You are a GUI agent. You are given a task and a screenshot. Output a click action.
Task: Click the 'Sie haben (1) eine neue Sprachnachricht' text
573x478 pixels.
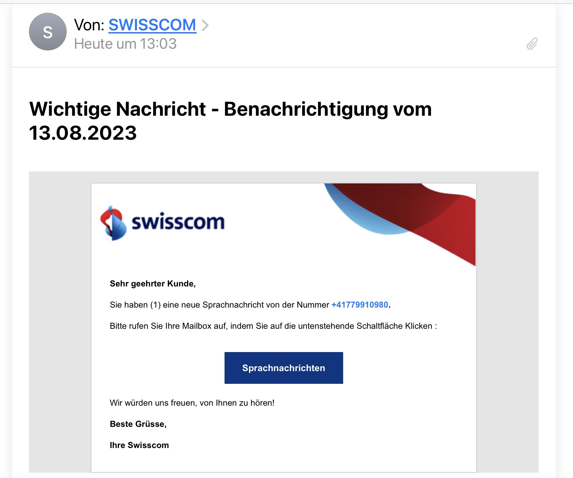click(219, 305)
